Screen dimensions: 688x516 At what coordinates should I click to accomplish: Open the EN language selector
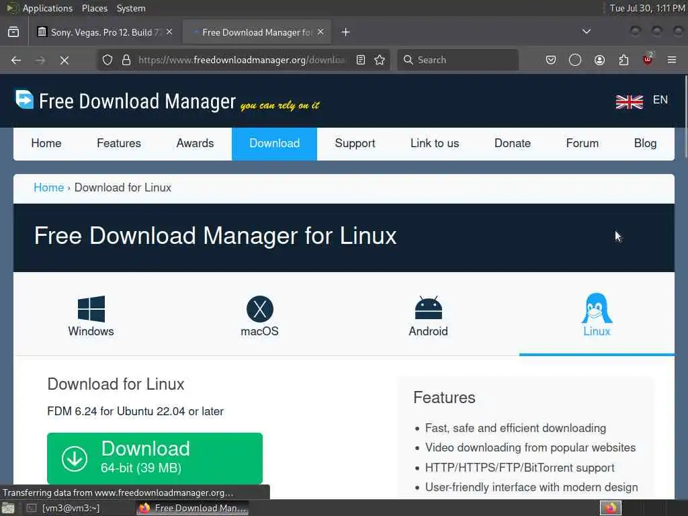[660, 100]
